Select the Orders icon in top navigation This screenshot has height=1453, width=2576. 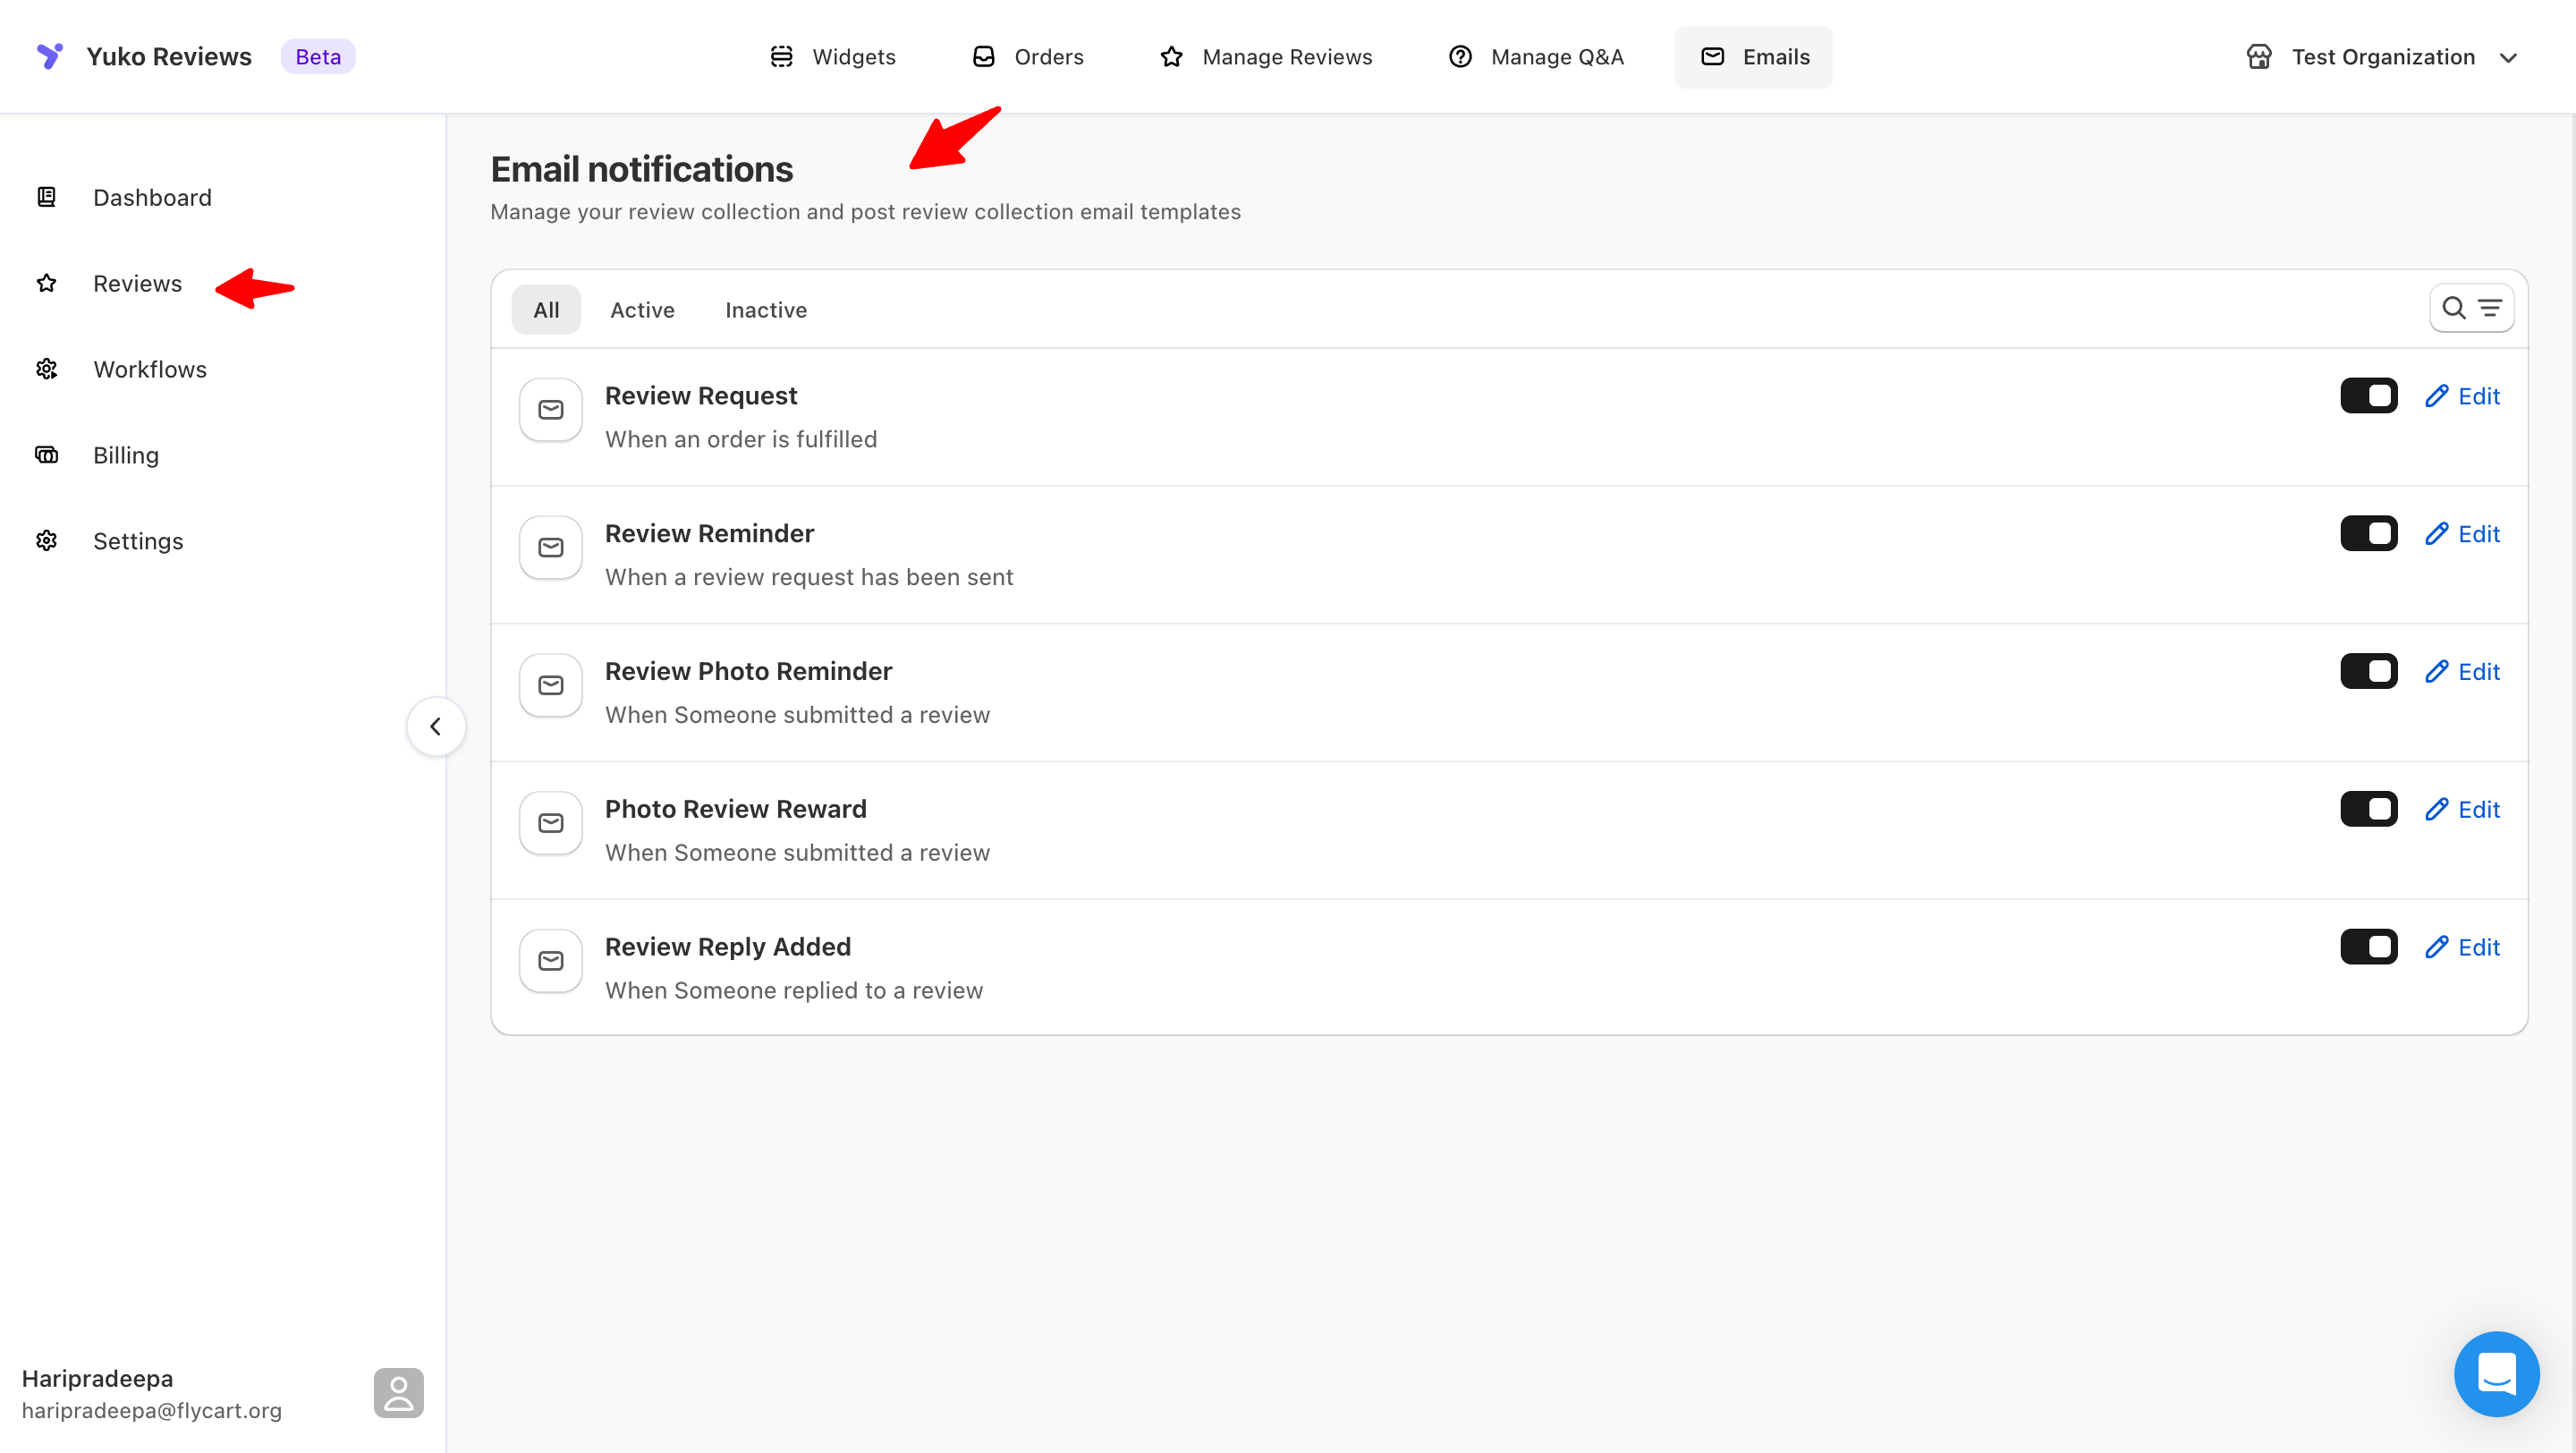[984, 56]
